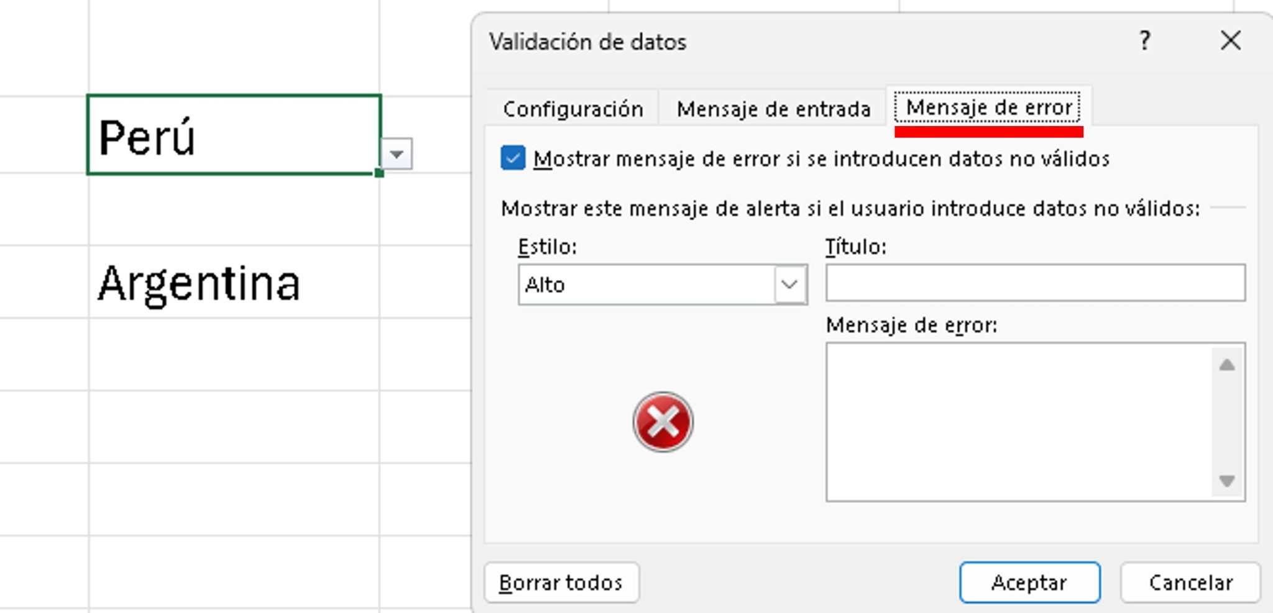Image resolution: width=1273 pixels, height=613 pixels.
Task: Open the Mensaje de entrada tab
Action: [773, 109]
